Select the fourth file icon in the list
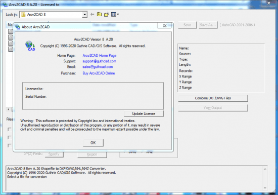This screenshot has height=195, width=278. tap(11, 49)
